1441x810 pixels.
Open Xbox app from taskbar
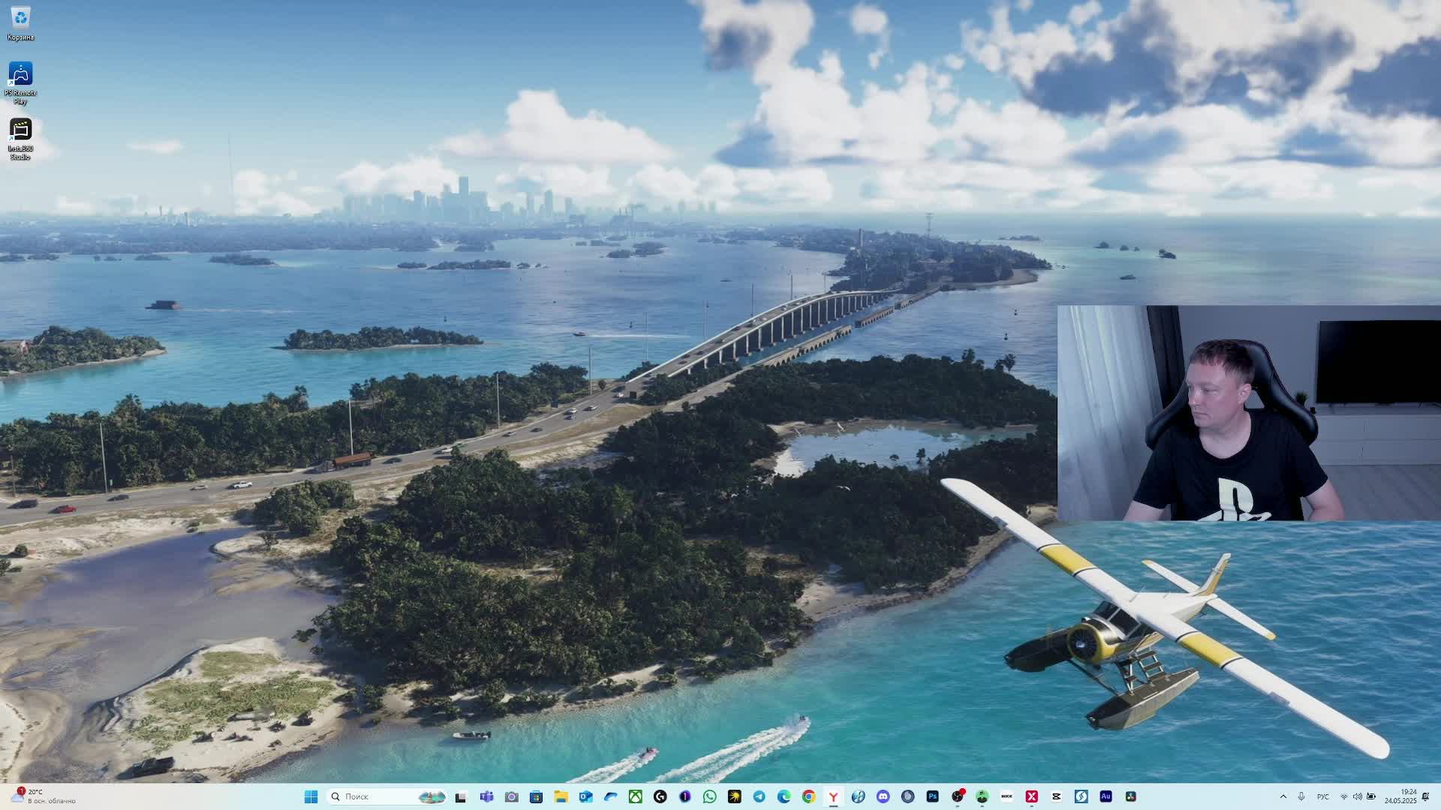tap(635, 796)
